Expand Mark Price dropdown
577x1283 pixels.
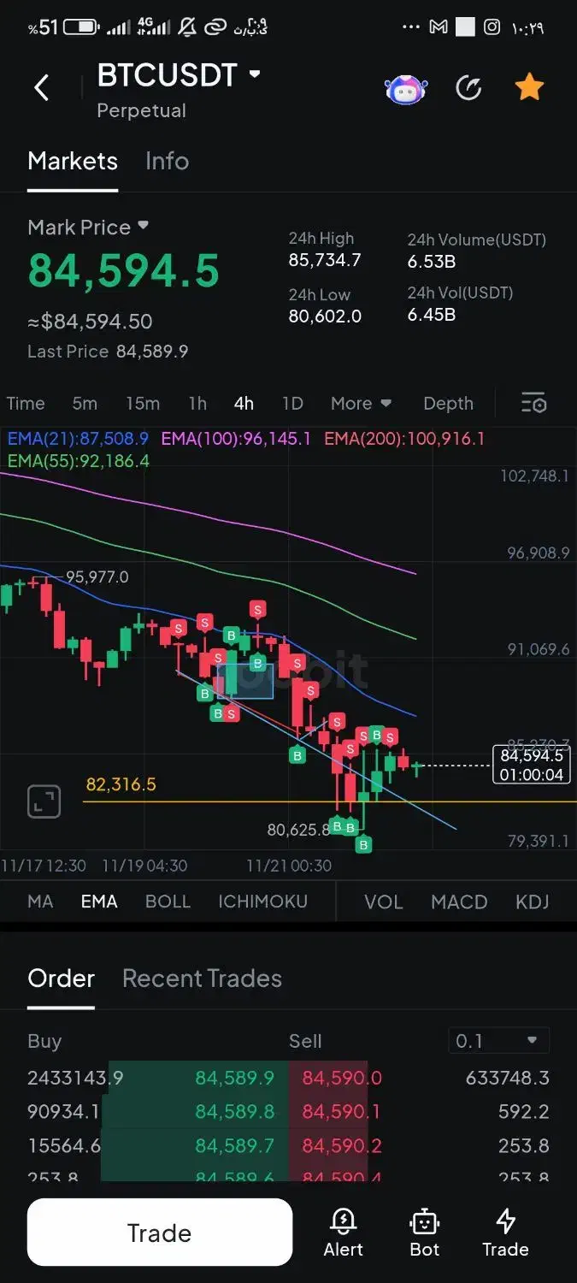pyautogui.click(x=143, y=226)
